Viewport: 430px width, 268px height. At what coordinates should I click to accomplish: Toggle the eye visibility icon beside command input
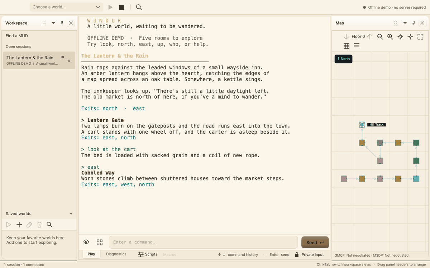(x=86, y=242)
